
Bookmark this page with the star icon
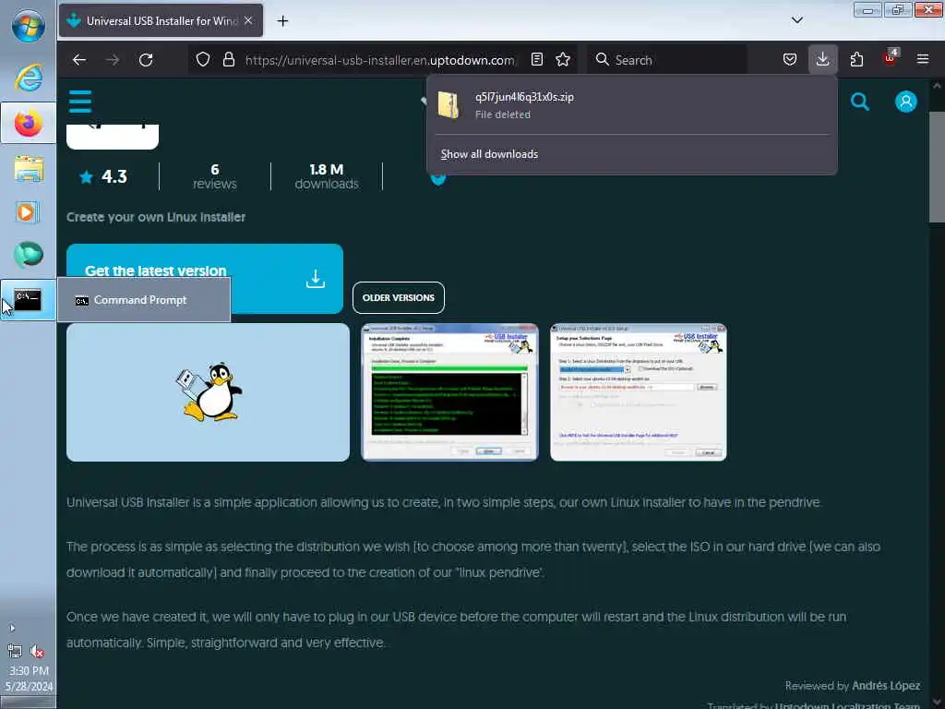[x=563, y=59]
